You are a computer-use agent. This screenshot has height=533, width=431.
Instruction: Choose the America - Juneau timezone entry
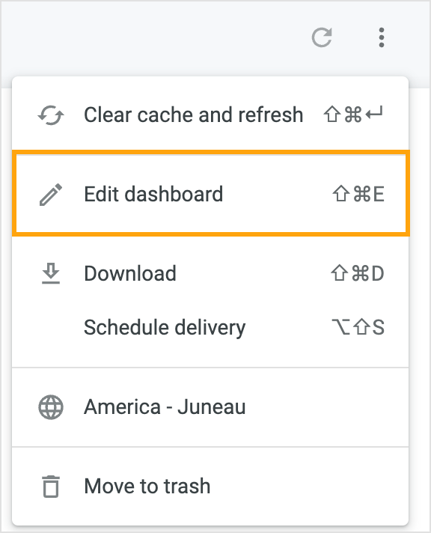pyautogui.click(x=210, y=407)
